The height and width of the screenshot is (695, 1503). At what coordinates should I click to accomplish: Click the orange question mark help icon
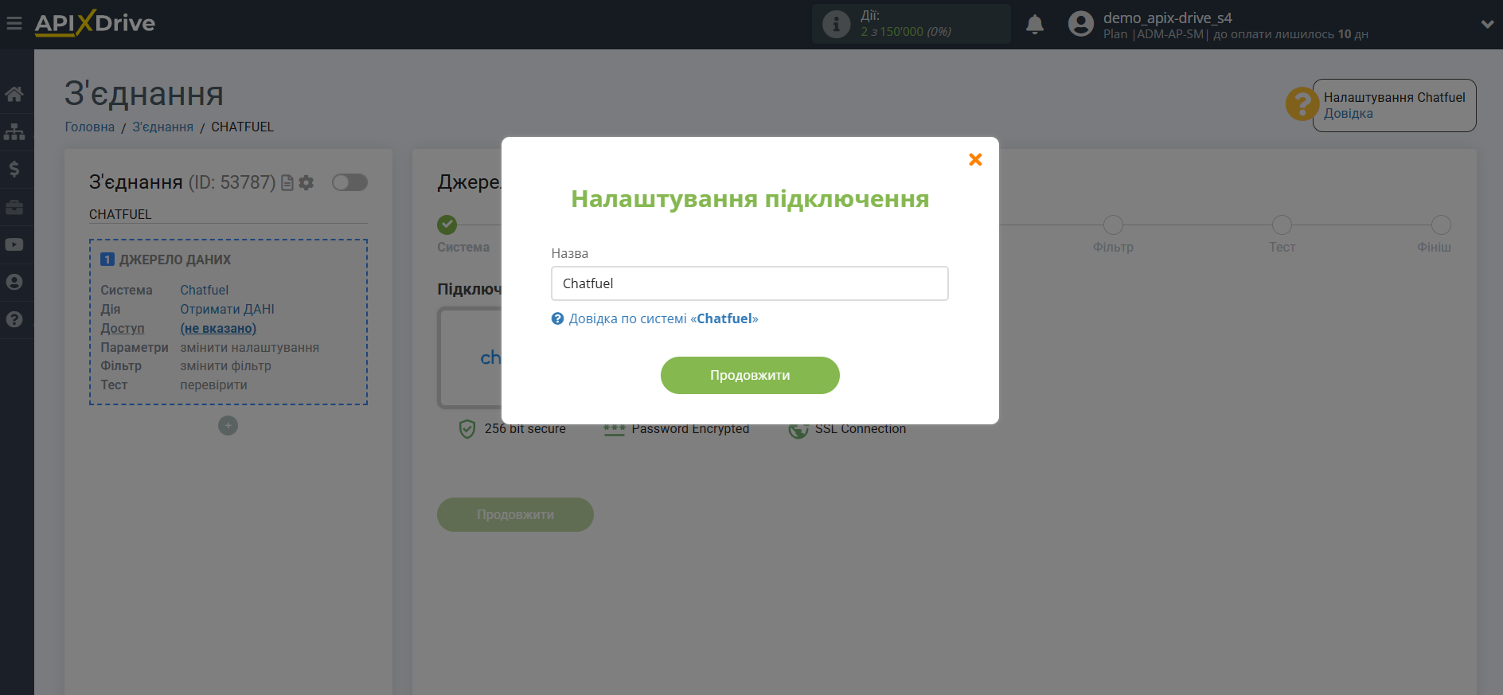coord(1302,104)
